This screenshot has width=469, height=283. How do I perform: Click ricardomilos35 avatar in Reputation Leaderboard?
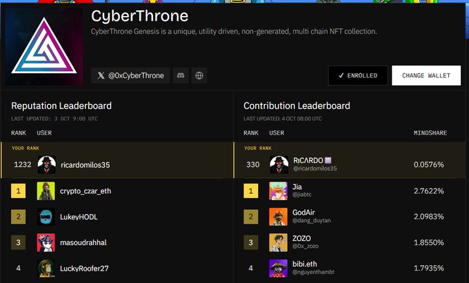47,165
